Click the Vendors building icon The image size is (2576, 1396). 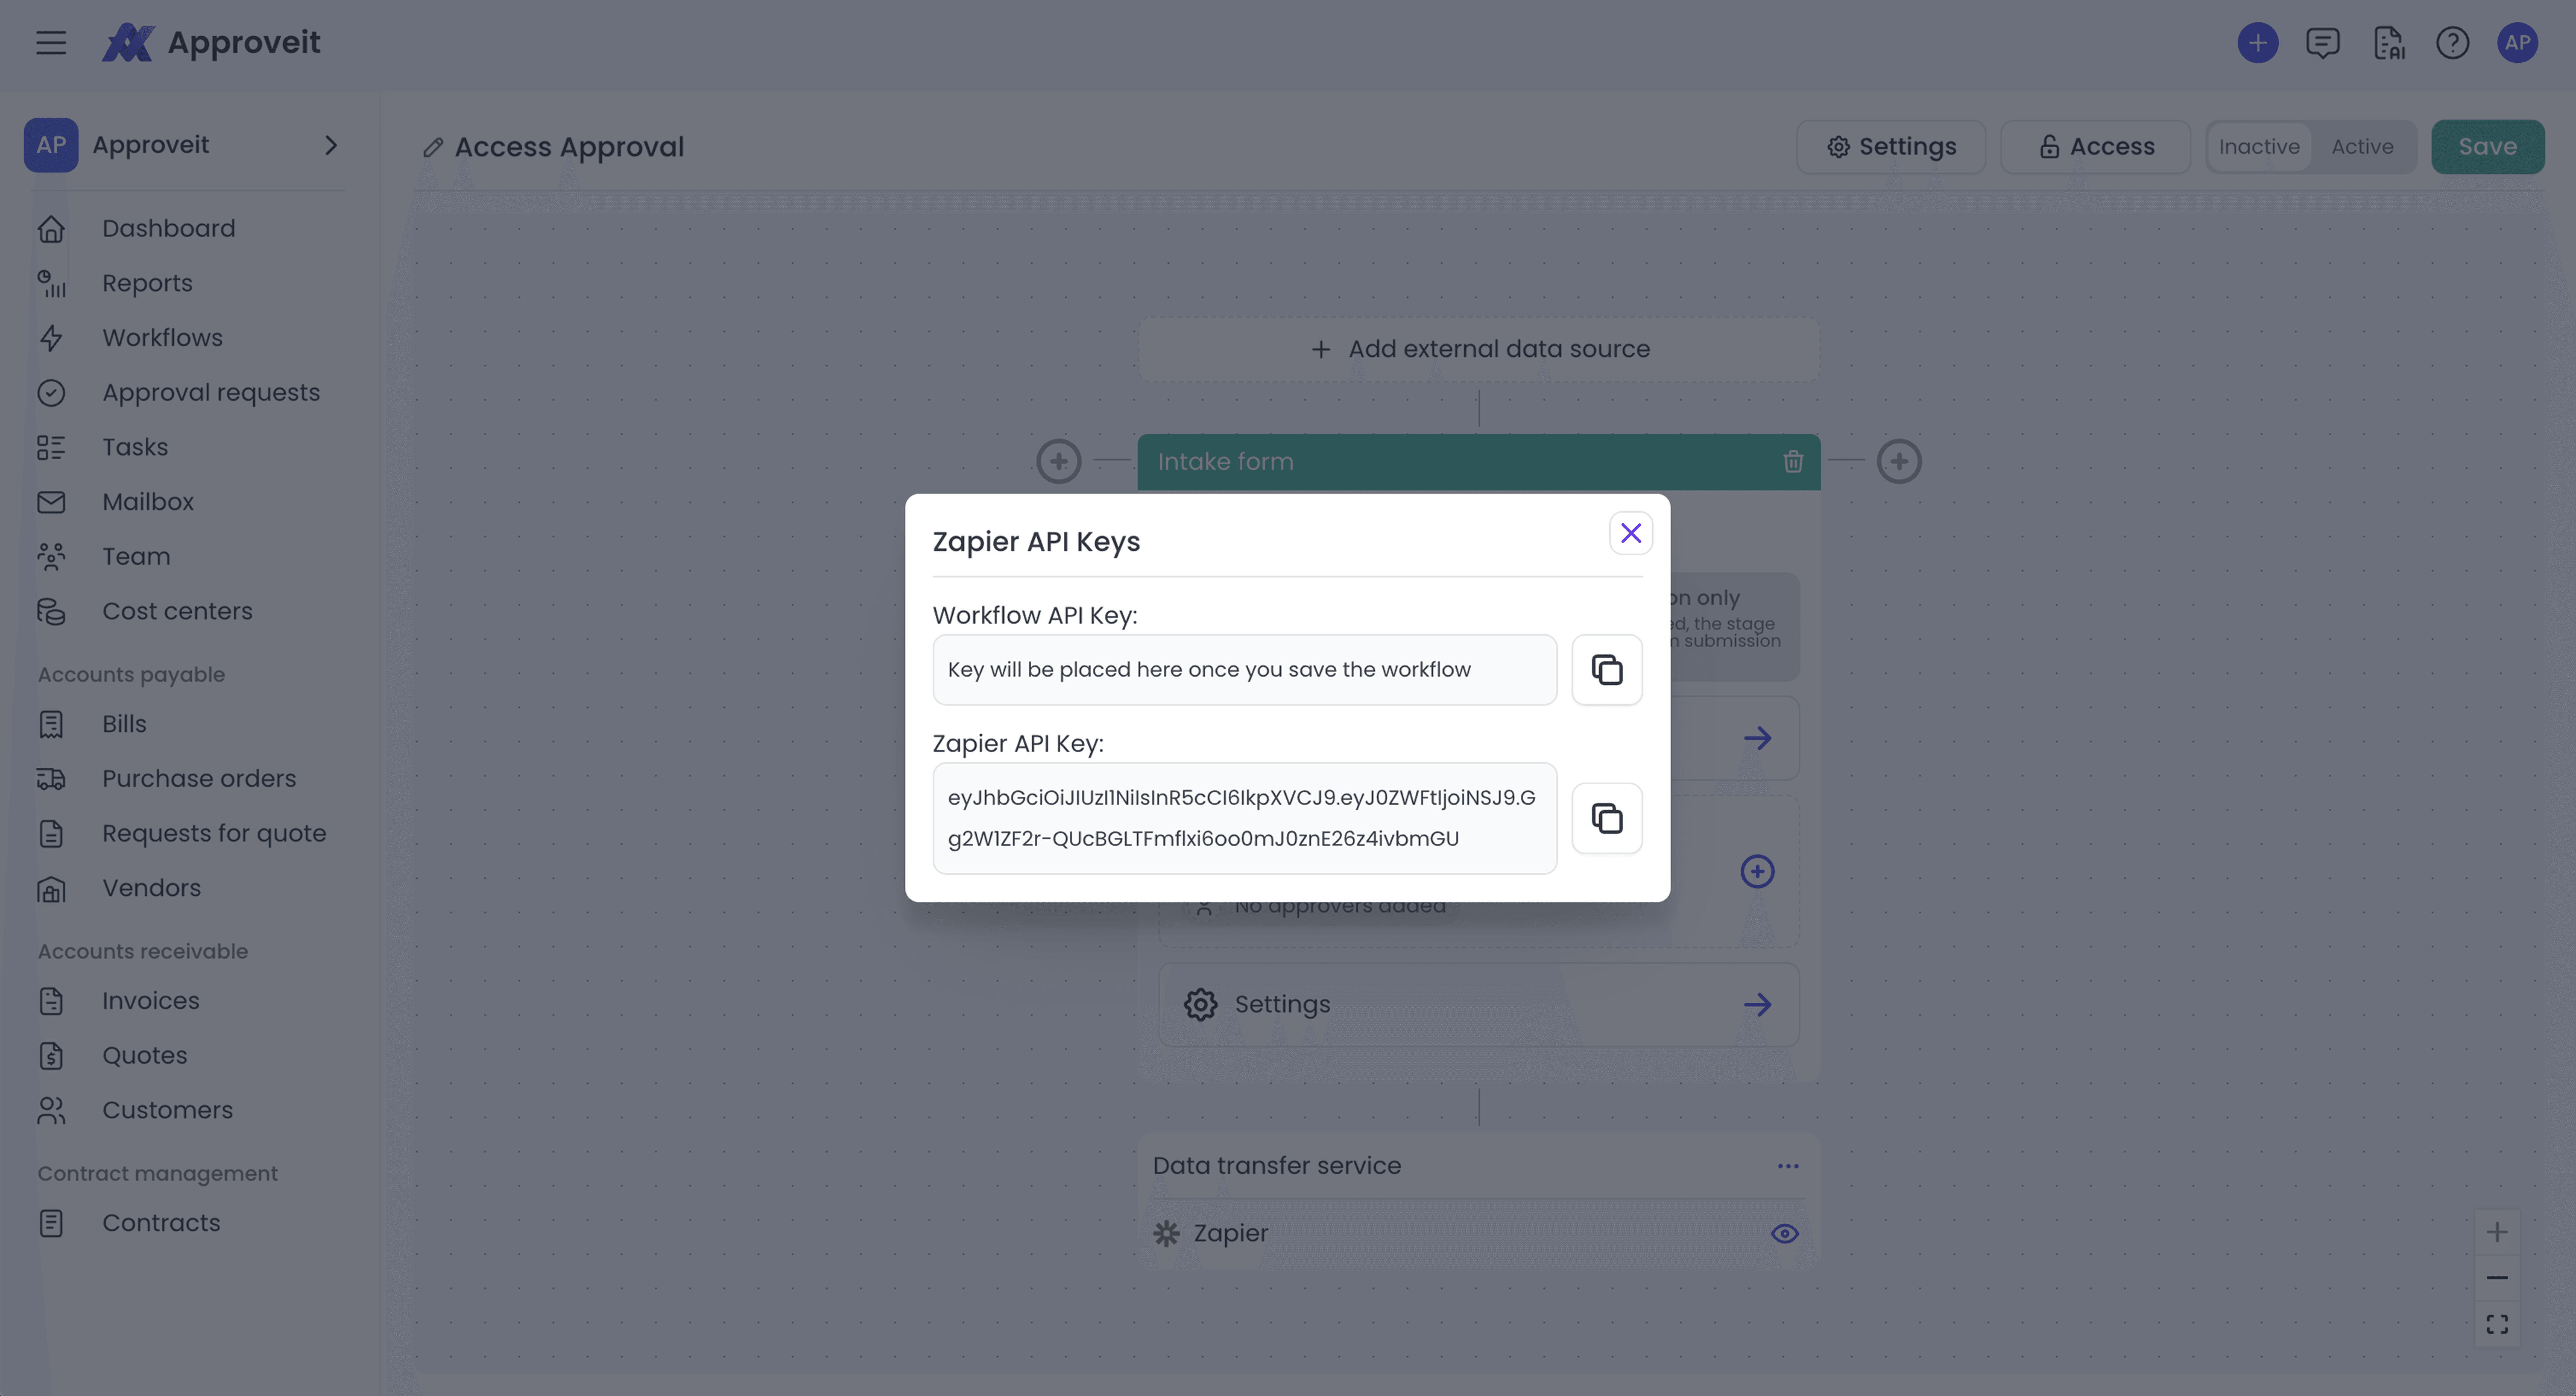click(51, 889)
